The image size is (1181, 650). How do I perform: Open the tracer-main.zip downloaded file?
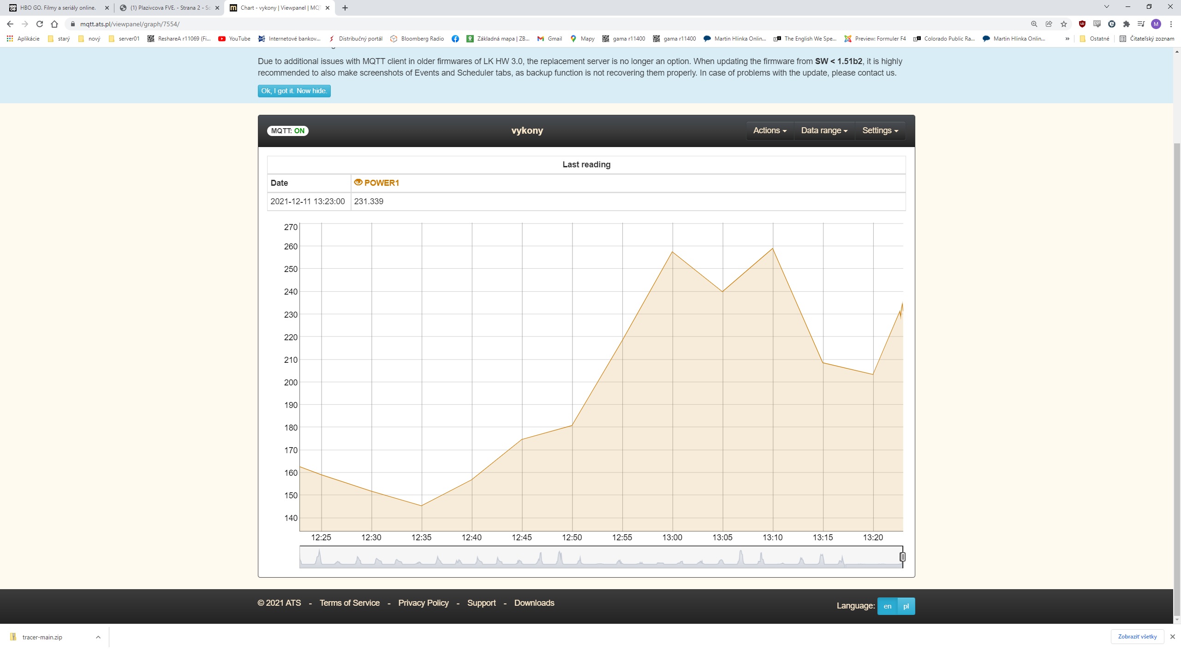[42, 637]
